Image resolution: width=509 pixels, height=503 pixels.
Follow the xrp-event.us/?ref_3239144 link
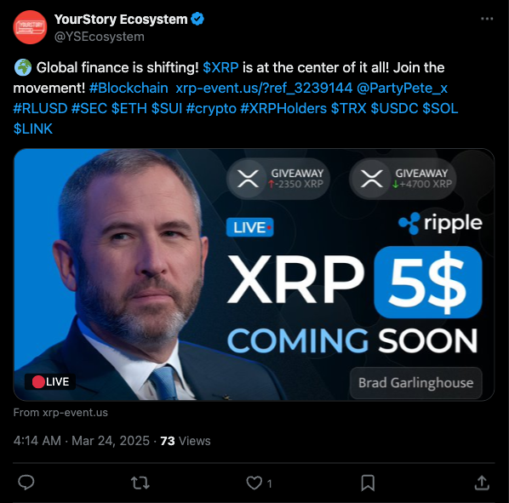[x=264, y=88]
